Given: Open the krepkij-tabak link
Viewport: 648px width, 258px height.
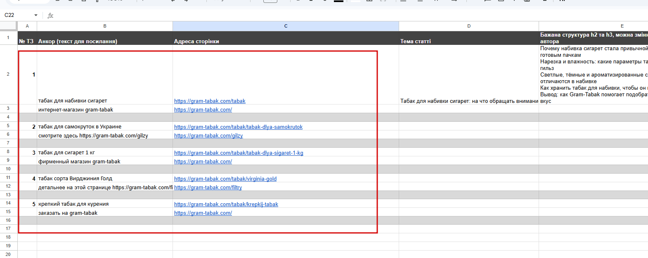Looking at the screenshot, I should pyautogui.click(x=226, y=204).
